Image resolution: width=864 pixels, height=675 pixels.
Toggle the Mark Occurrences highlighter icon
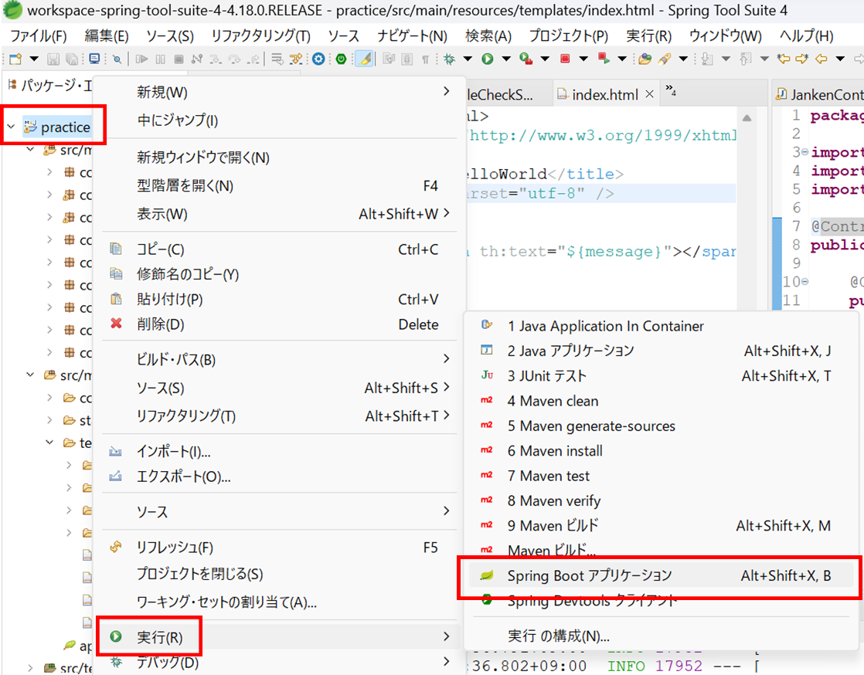tap(363, 58)
